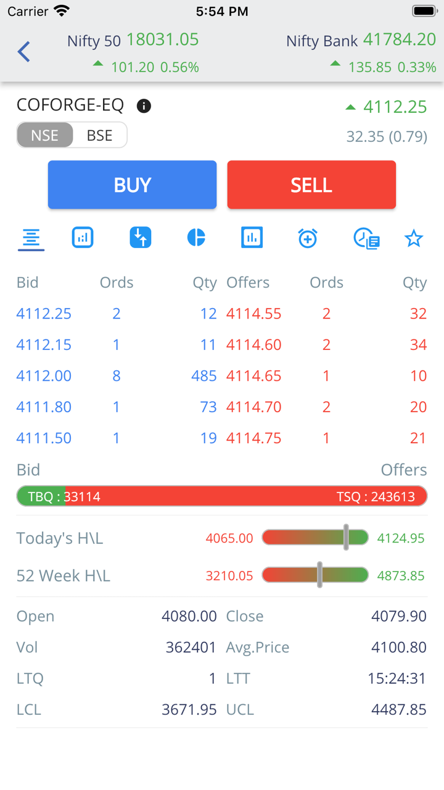
Task: Tap the Today's H\L range slider
Action: point(315,538)
